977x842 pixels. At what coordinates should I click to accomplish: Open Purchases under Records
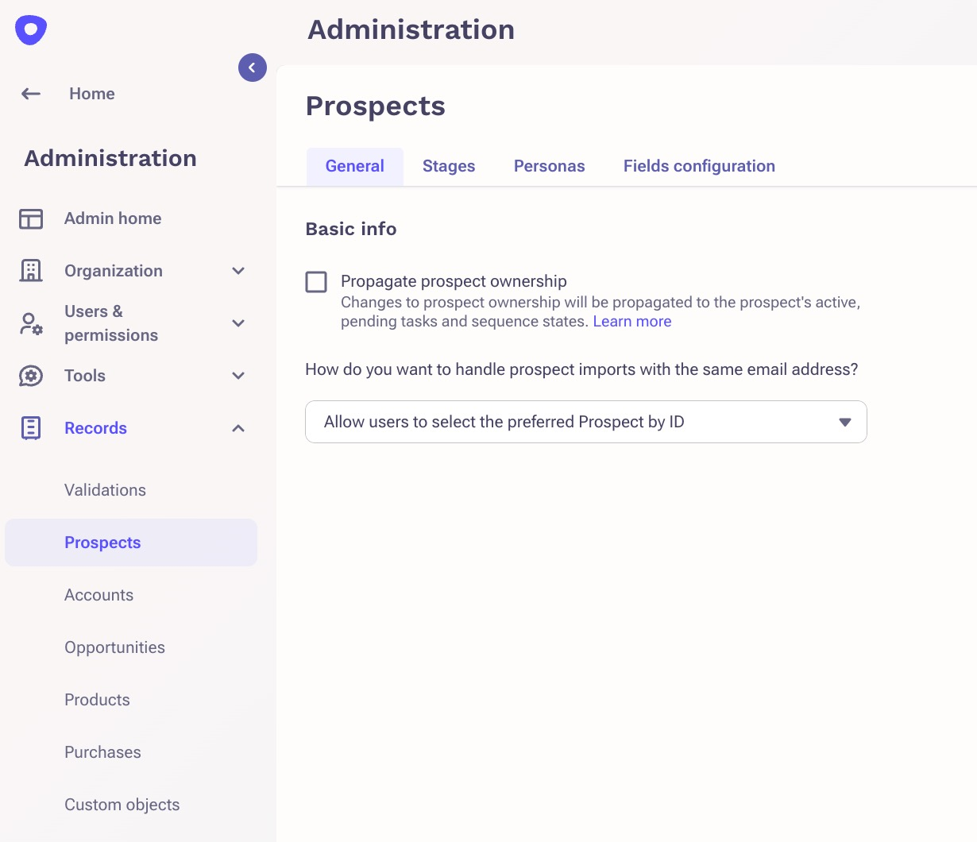pyautogui.click(x=102, y=752)
